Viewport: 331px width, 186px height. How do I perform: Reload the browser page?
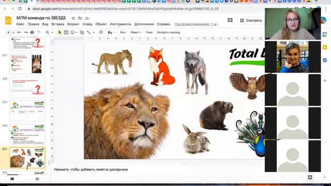point(20,9)
